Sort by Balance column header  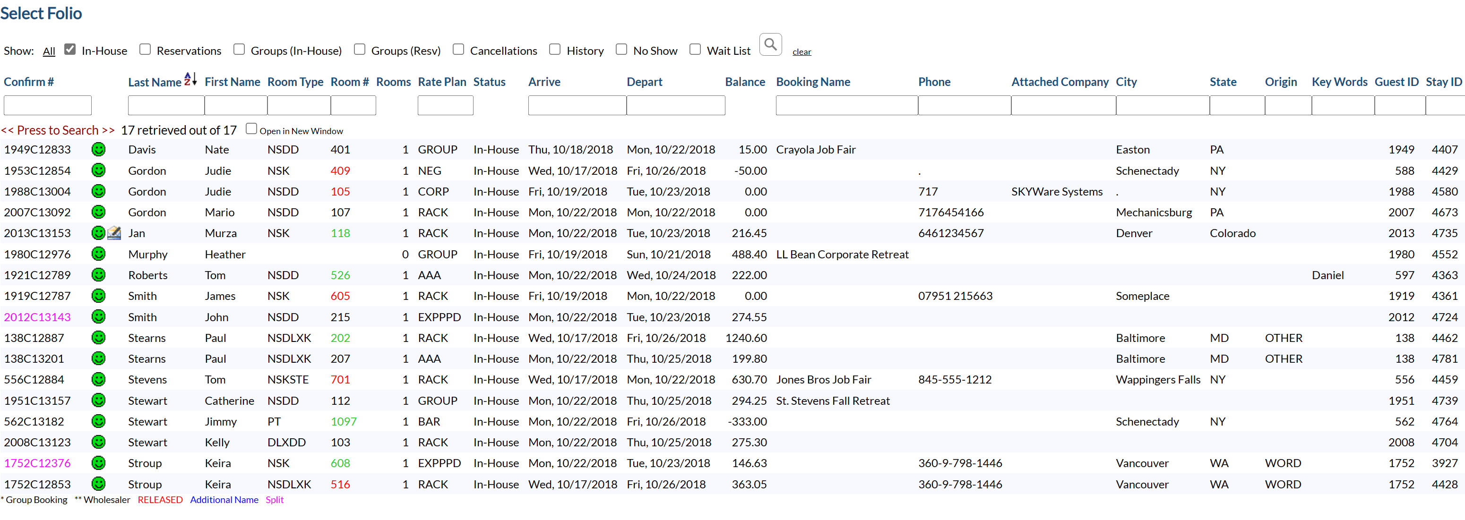pyautogui.click(x=745, y=82)
